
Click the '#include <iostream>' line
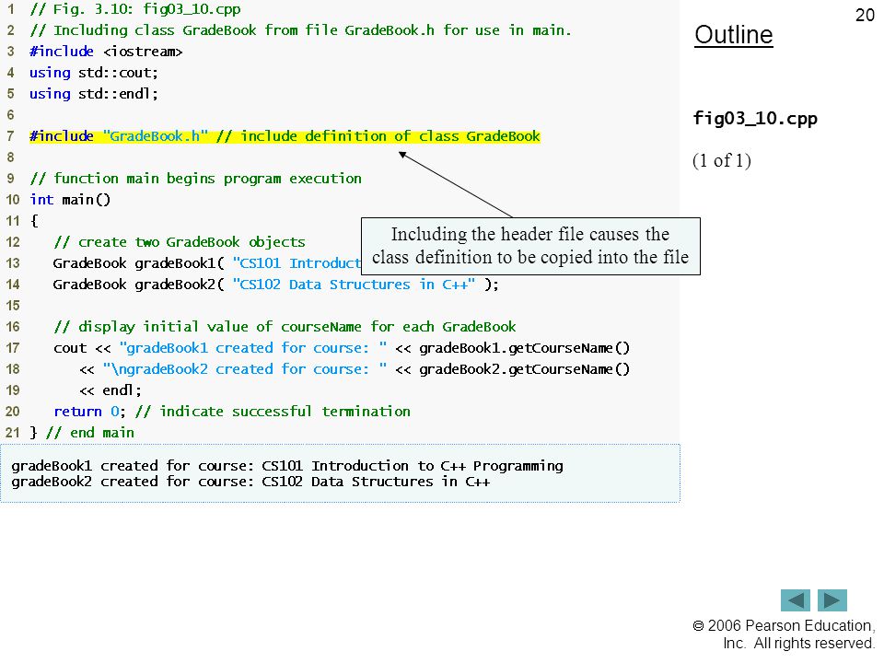[106, 52]
